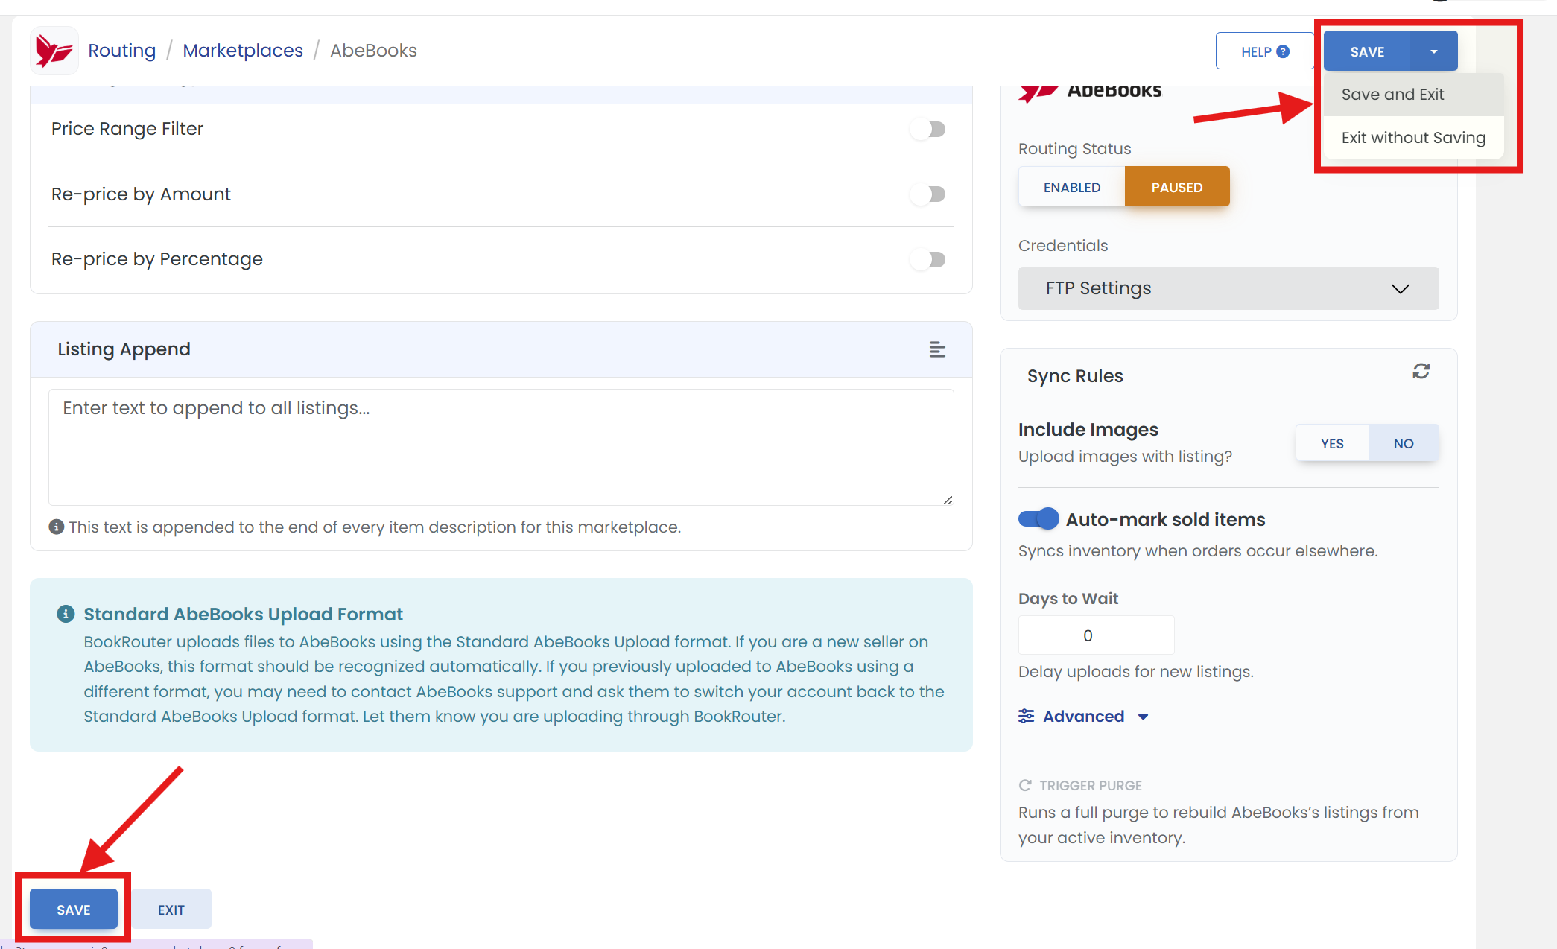Click the Listing Append heading

tap(124, 349)
